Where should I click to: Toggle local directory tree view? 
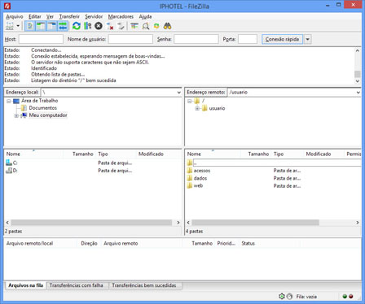click(41, 26)
